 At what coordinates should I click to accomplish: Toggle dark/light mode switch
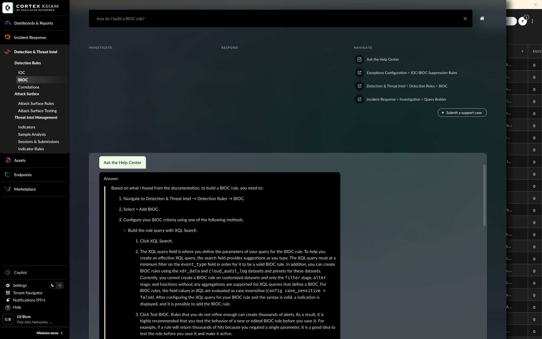57,285
